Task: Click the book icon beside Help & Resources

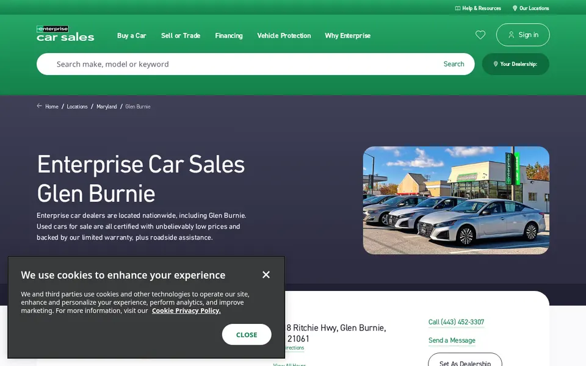Action: 457,8
